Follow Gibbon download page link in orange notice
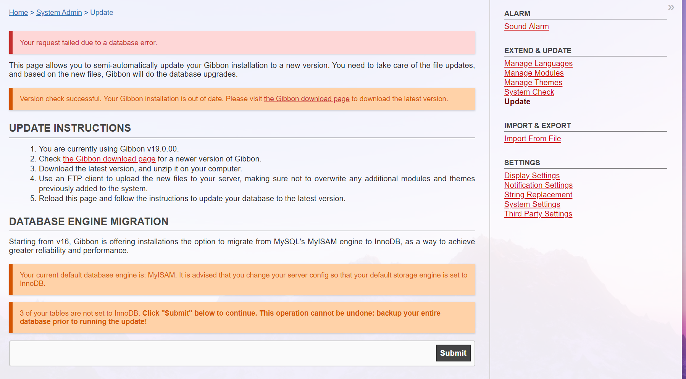This screenshot has width=686, height=379. point(307,99)
